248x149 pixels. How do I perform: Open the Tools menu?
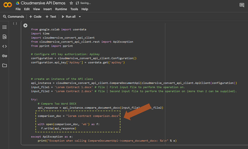click(74, 9)
